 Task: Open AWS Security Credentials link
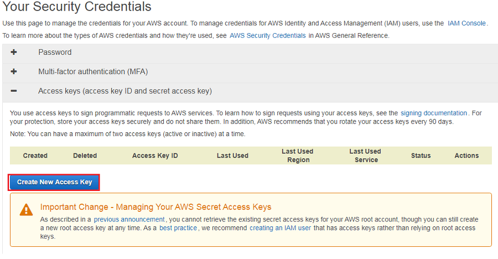267,35
